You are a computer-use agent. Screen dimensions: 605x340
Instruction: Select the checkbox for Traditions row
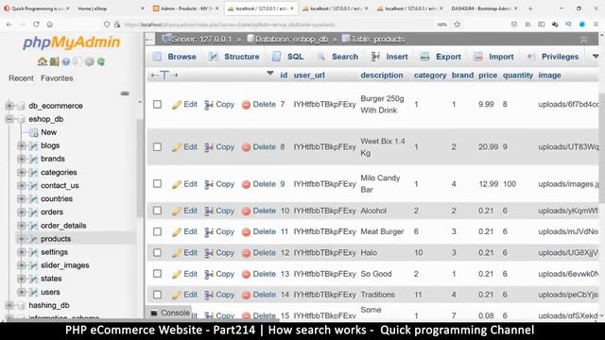click(x=158, y=295)
